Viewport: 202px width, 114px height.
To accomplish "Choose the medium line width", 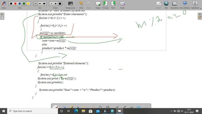I will point(40,3).
